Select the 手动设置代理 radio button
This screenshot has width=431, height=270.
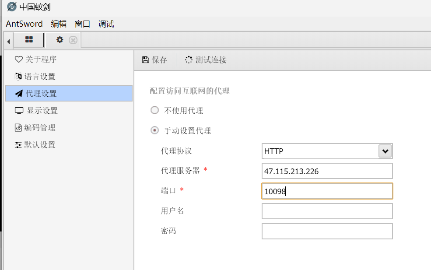tap(154, 130)
